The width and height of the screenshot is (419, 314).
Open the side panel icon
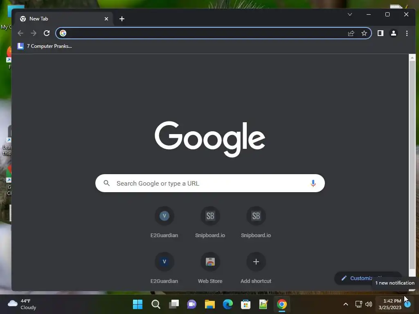coord(380,33)
